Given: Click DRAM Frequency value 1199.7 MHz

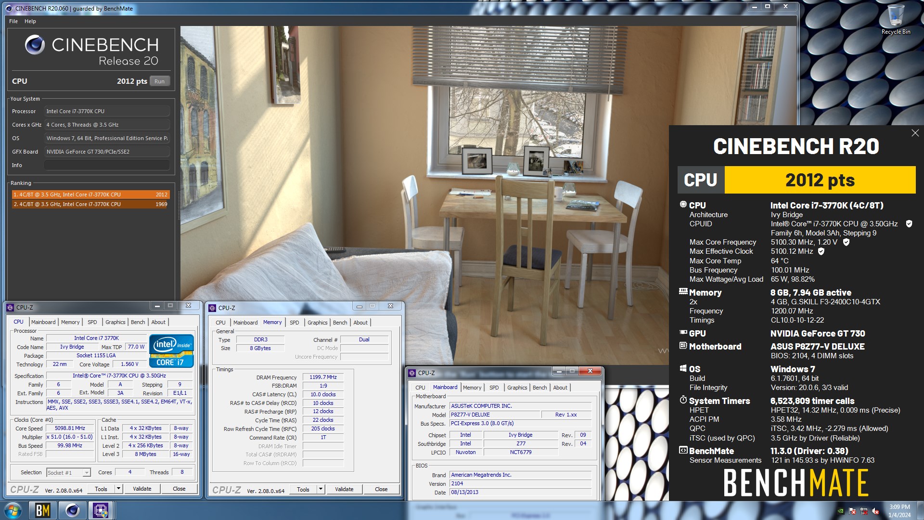Looking at the screenshot, I should point(323,377).
